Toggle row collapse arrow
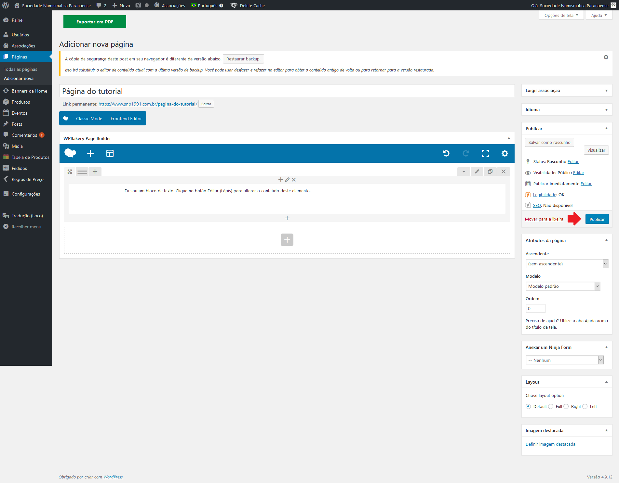The width and height of the screenshot is (619, 483). [x=464, y=172]
